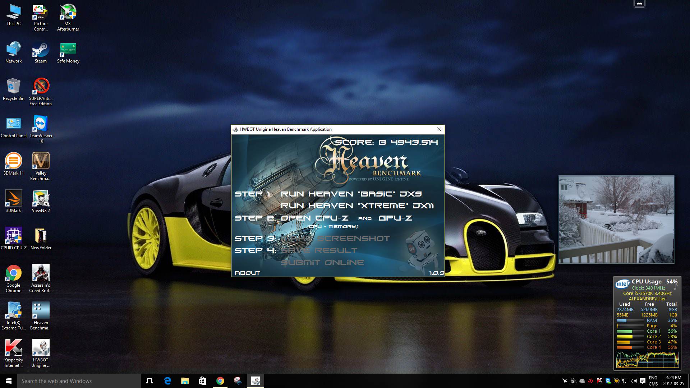Open Intel Extreme Tuning Utility shortcut

[14, 317]
